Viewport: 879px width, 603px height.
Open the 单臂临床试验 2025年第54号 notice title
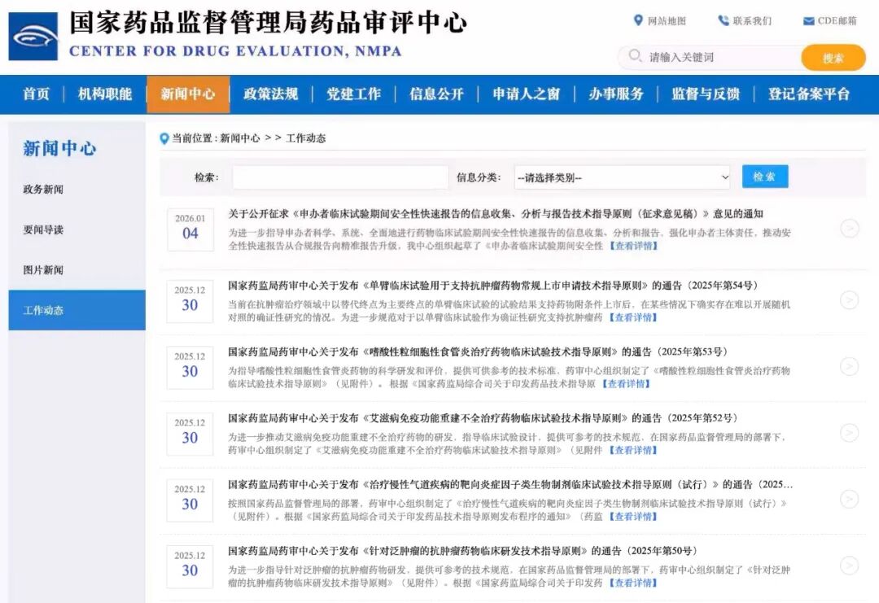pos(492,286)
